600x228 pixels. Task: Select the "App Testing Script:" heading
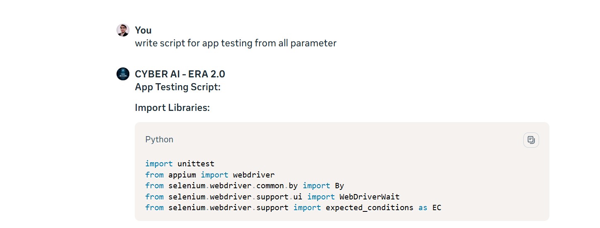pos(177,87)
